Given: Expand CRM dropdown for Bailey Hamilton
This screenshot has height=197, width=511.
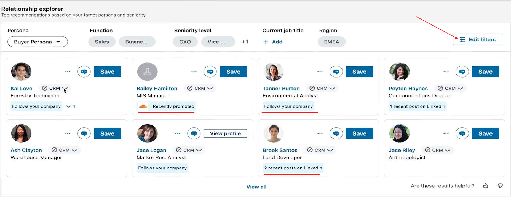Looking at the screenshot, I should pos(210,88).
